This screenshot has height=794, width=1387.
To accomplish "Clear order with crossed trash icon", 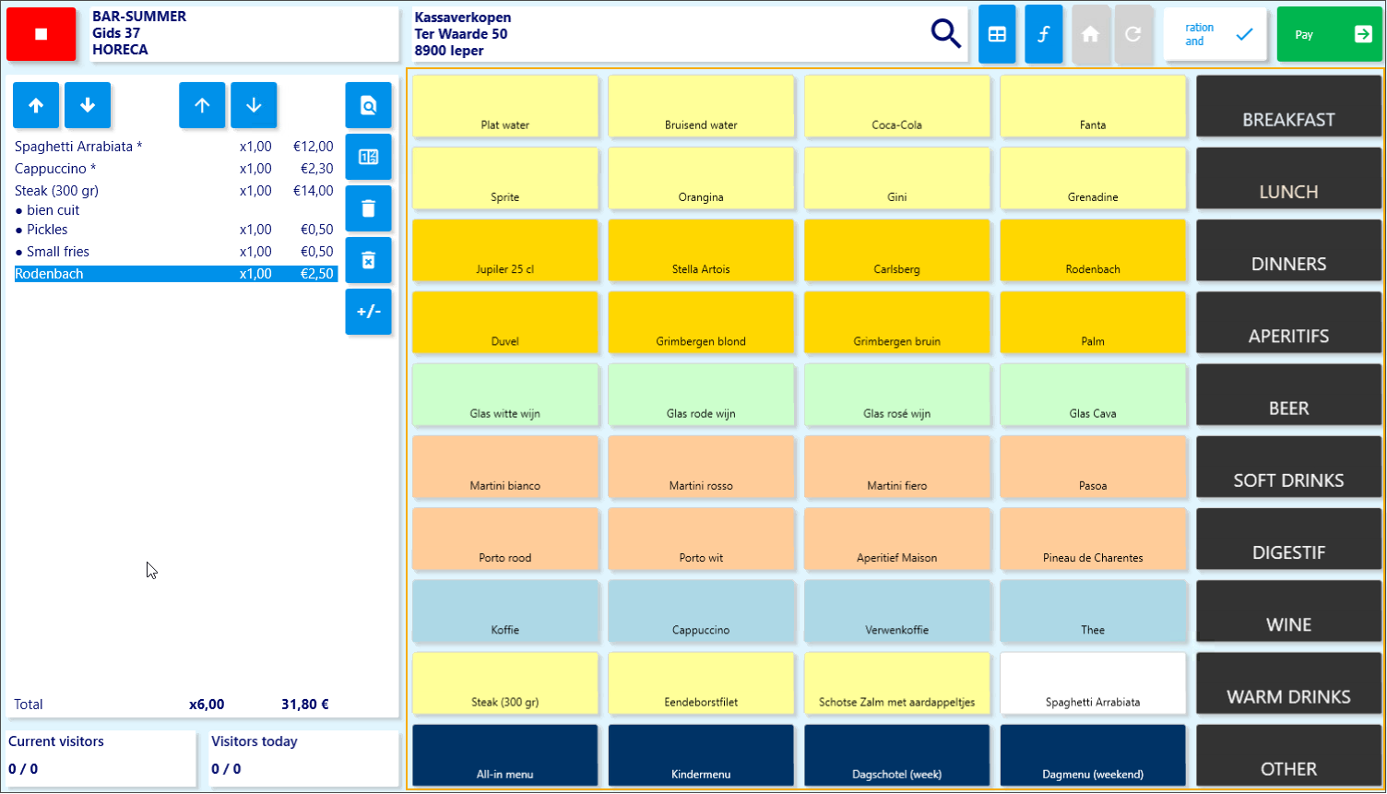I will (x=368, y=260).
